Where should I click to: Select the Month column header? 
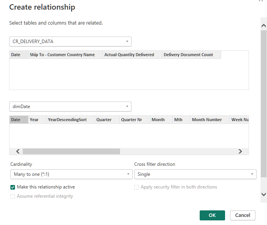tap(161, 120)
